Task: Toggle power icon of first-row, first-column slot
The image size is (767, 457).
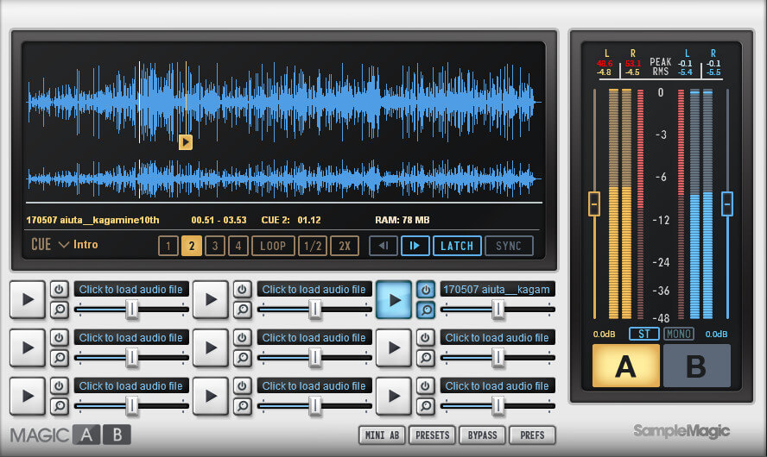Action: 60,290
